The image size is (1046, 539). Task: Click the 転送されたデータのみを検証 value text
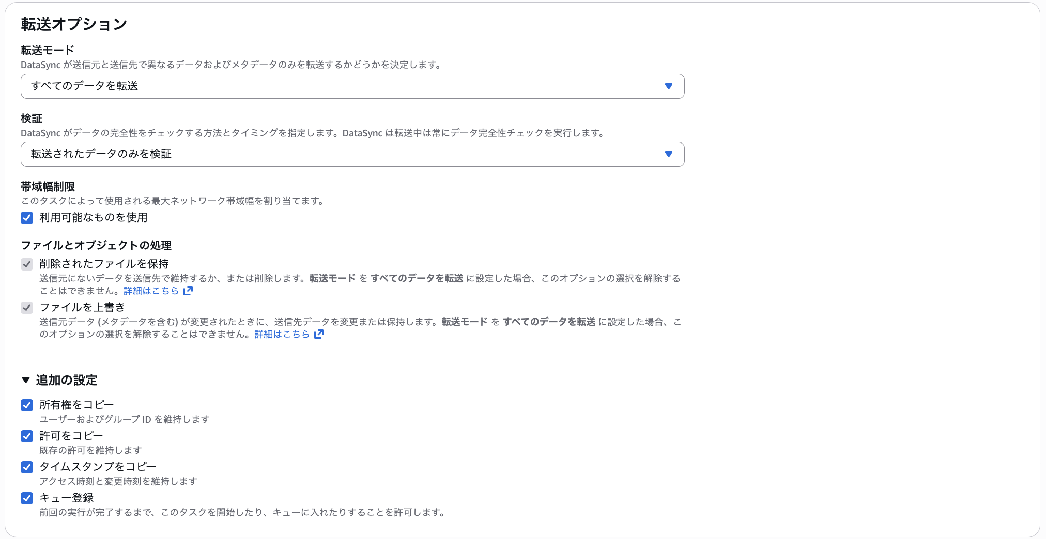coord(101,154)
